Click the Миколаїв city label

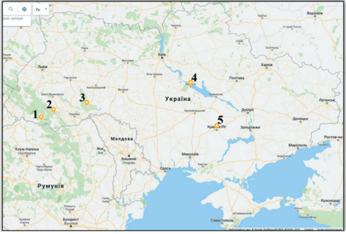point(190,154)
